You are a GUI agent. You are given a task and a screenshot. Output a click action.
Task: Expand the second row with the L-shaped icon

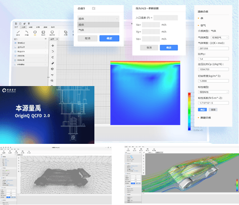(x=31, y=47)
